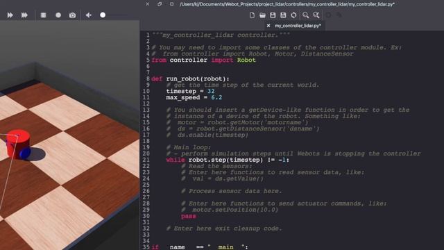Click the 'def run_robot(robot):' line
Image resolution: width=444 pixels, height=250 pixels.
[x=190, y=78]
